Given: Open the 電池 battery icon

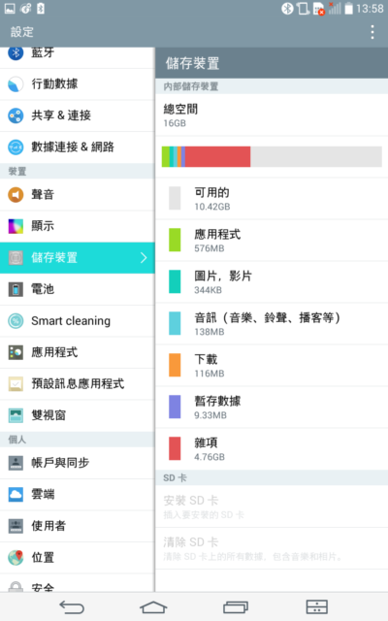Looking at the screenshot, I should [x=16, y=289].
